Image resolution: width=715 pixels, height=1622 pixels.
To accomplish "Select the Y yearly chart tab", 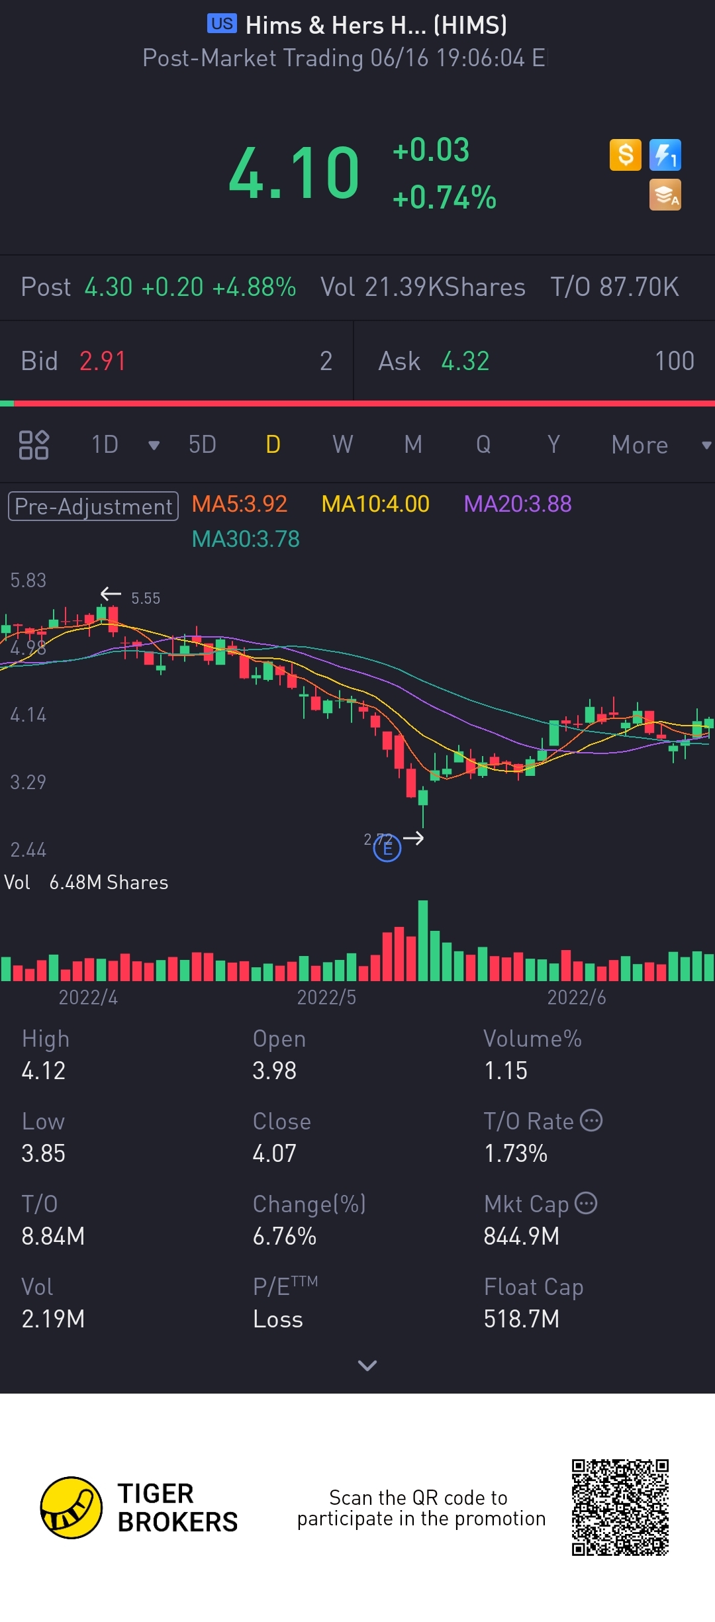I will (x=553, y=445).
